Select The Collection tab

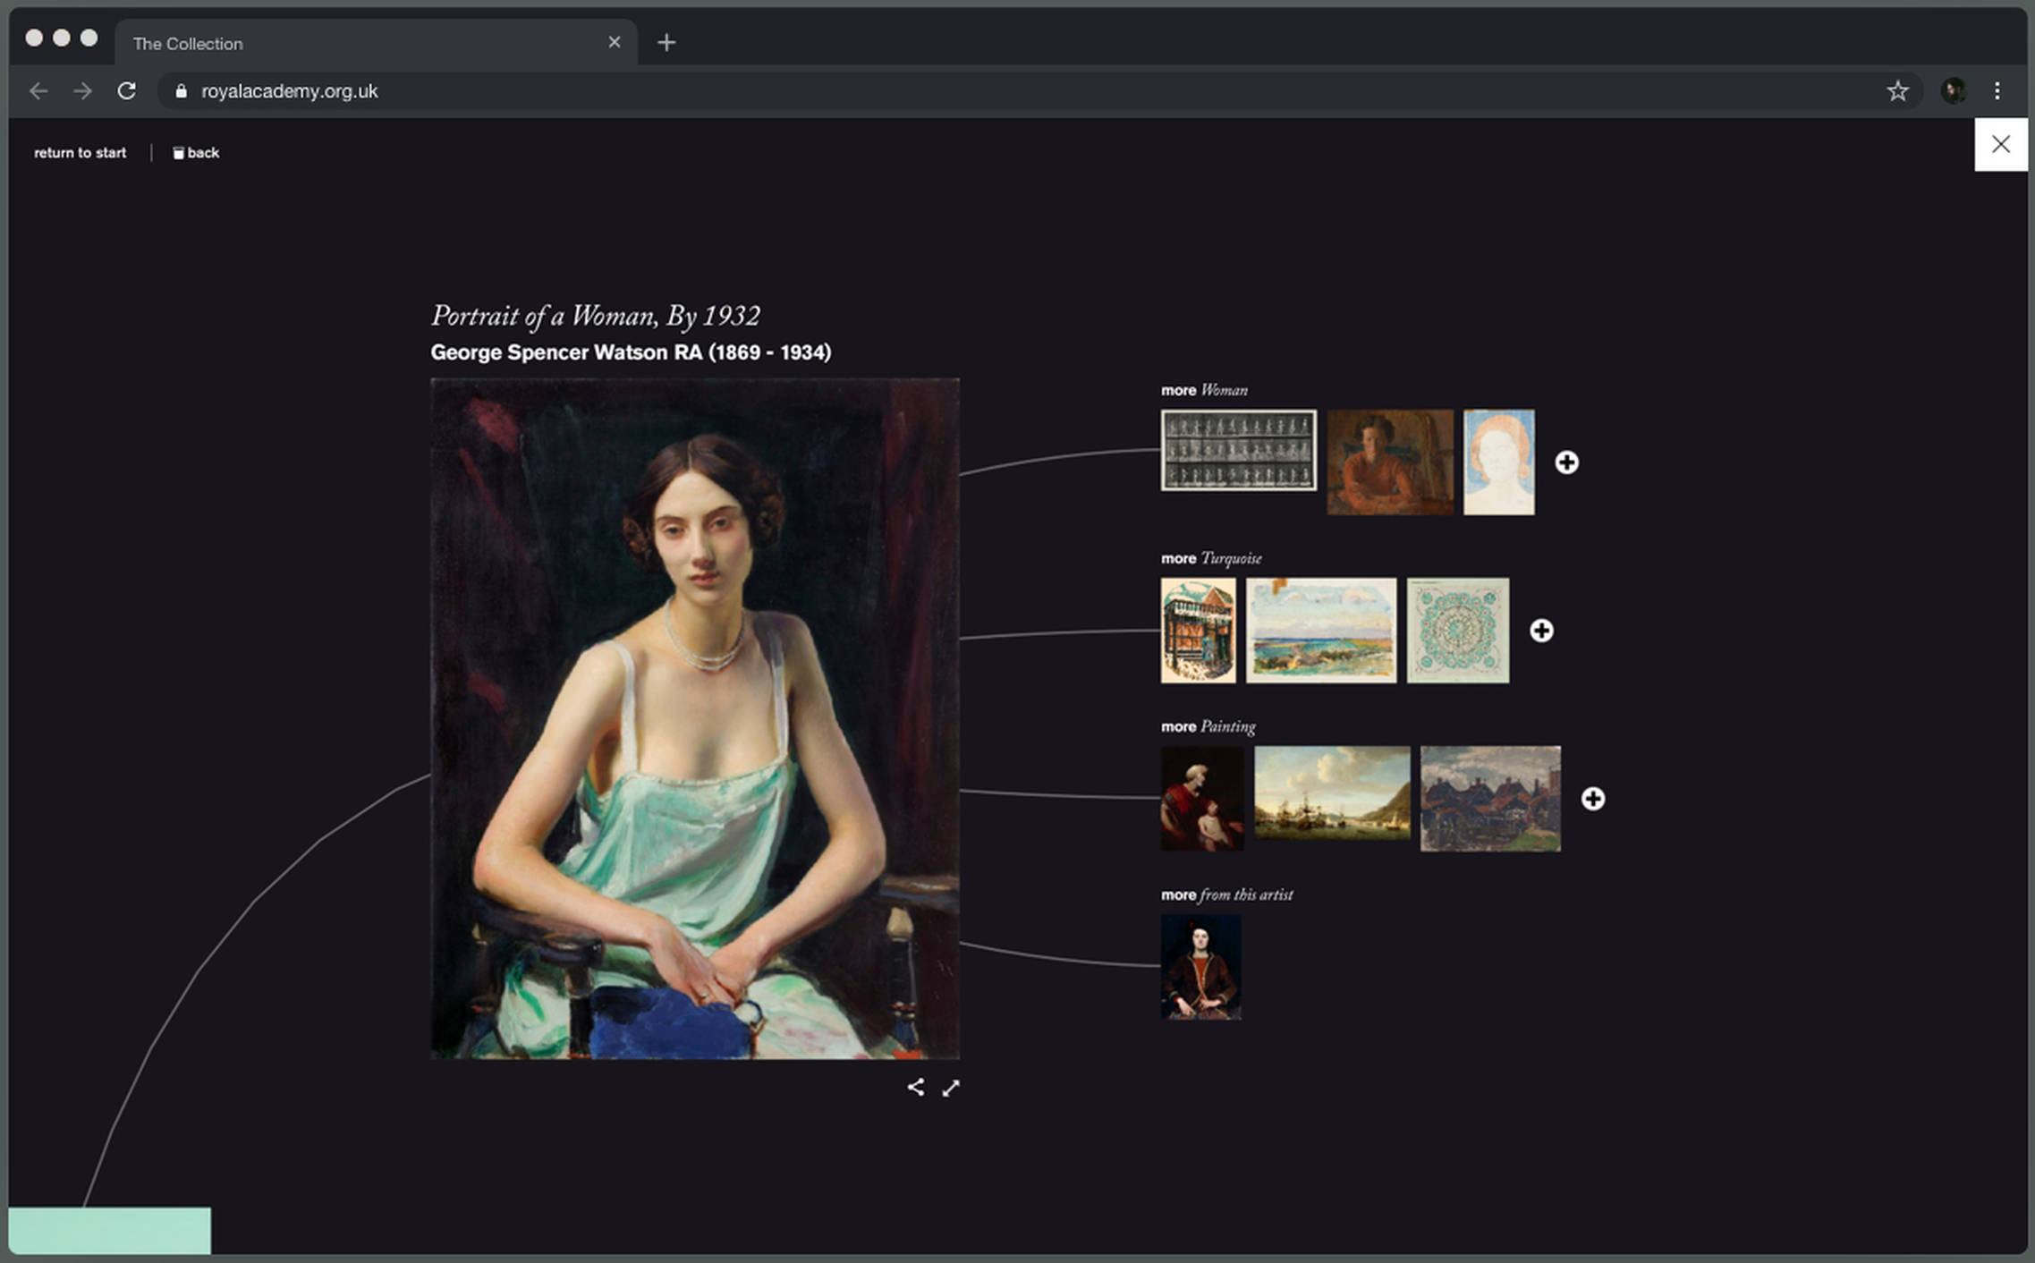376,43
